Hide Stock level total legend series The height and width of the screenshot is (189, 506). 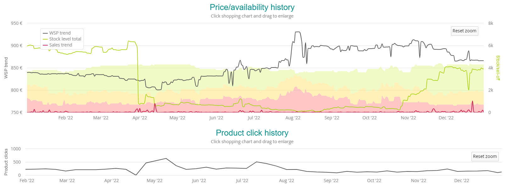click(x=65, y=39)
